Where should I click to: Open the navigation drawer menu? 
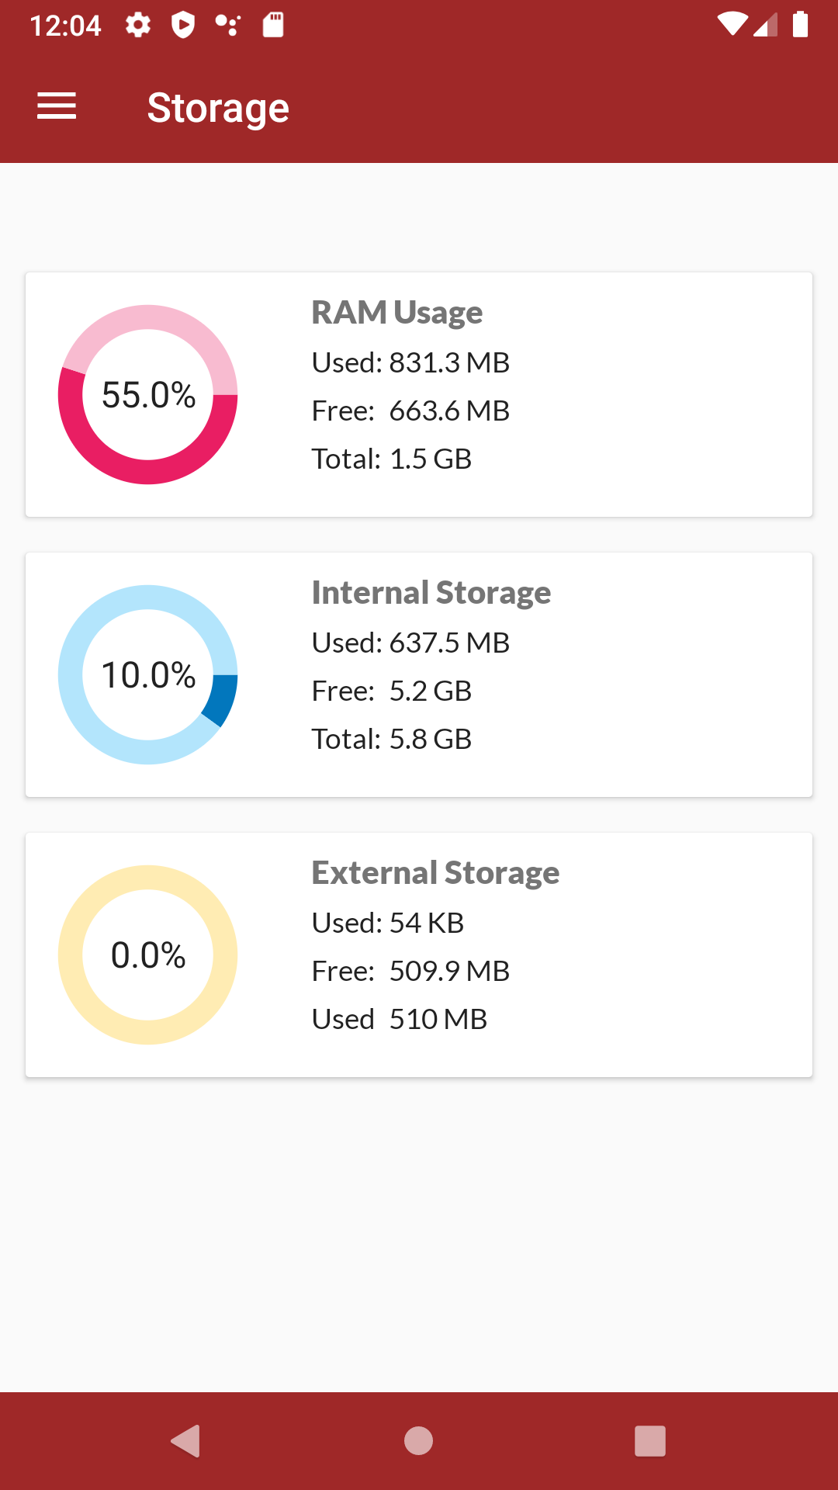[56, 106]
